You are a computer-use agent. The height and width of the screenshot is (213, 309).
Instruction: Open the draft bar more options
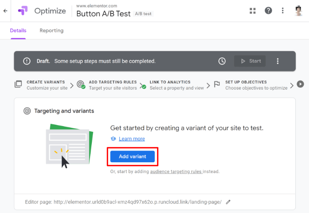[x=278, y=61]
